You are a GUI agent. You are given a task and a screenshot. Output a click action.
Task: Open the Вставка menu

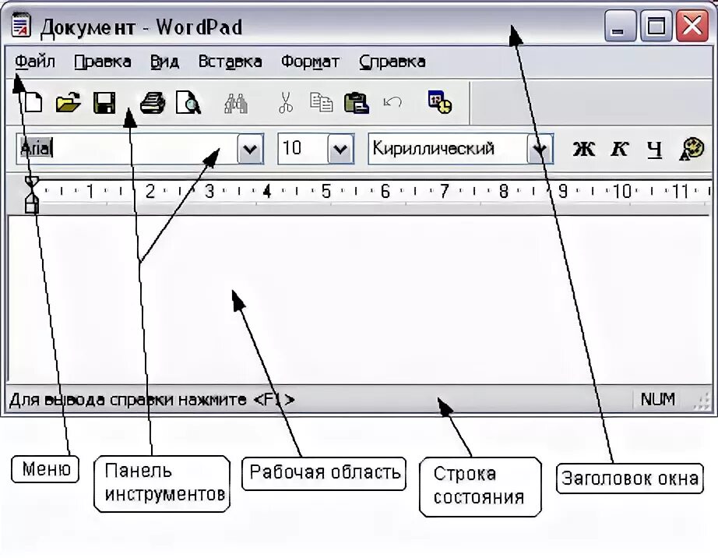point(230,62)
